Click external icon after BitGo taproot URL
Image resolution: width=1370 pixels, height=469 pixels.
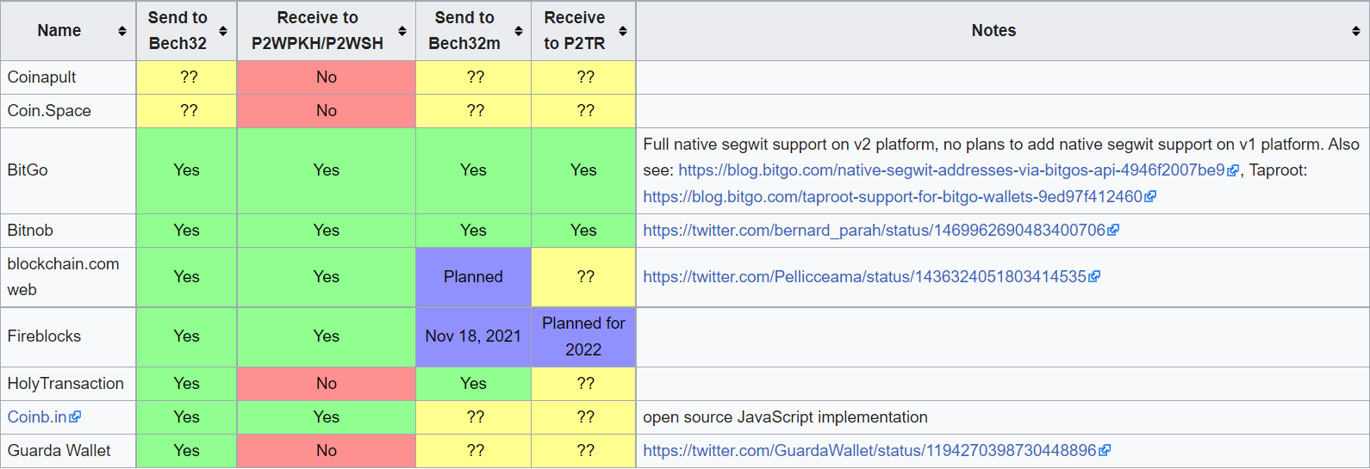point(1150,197)
